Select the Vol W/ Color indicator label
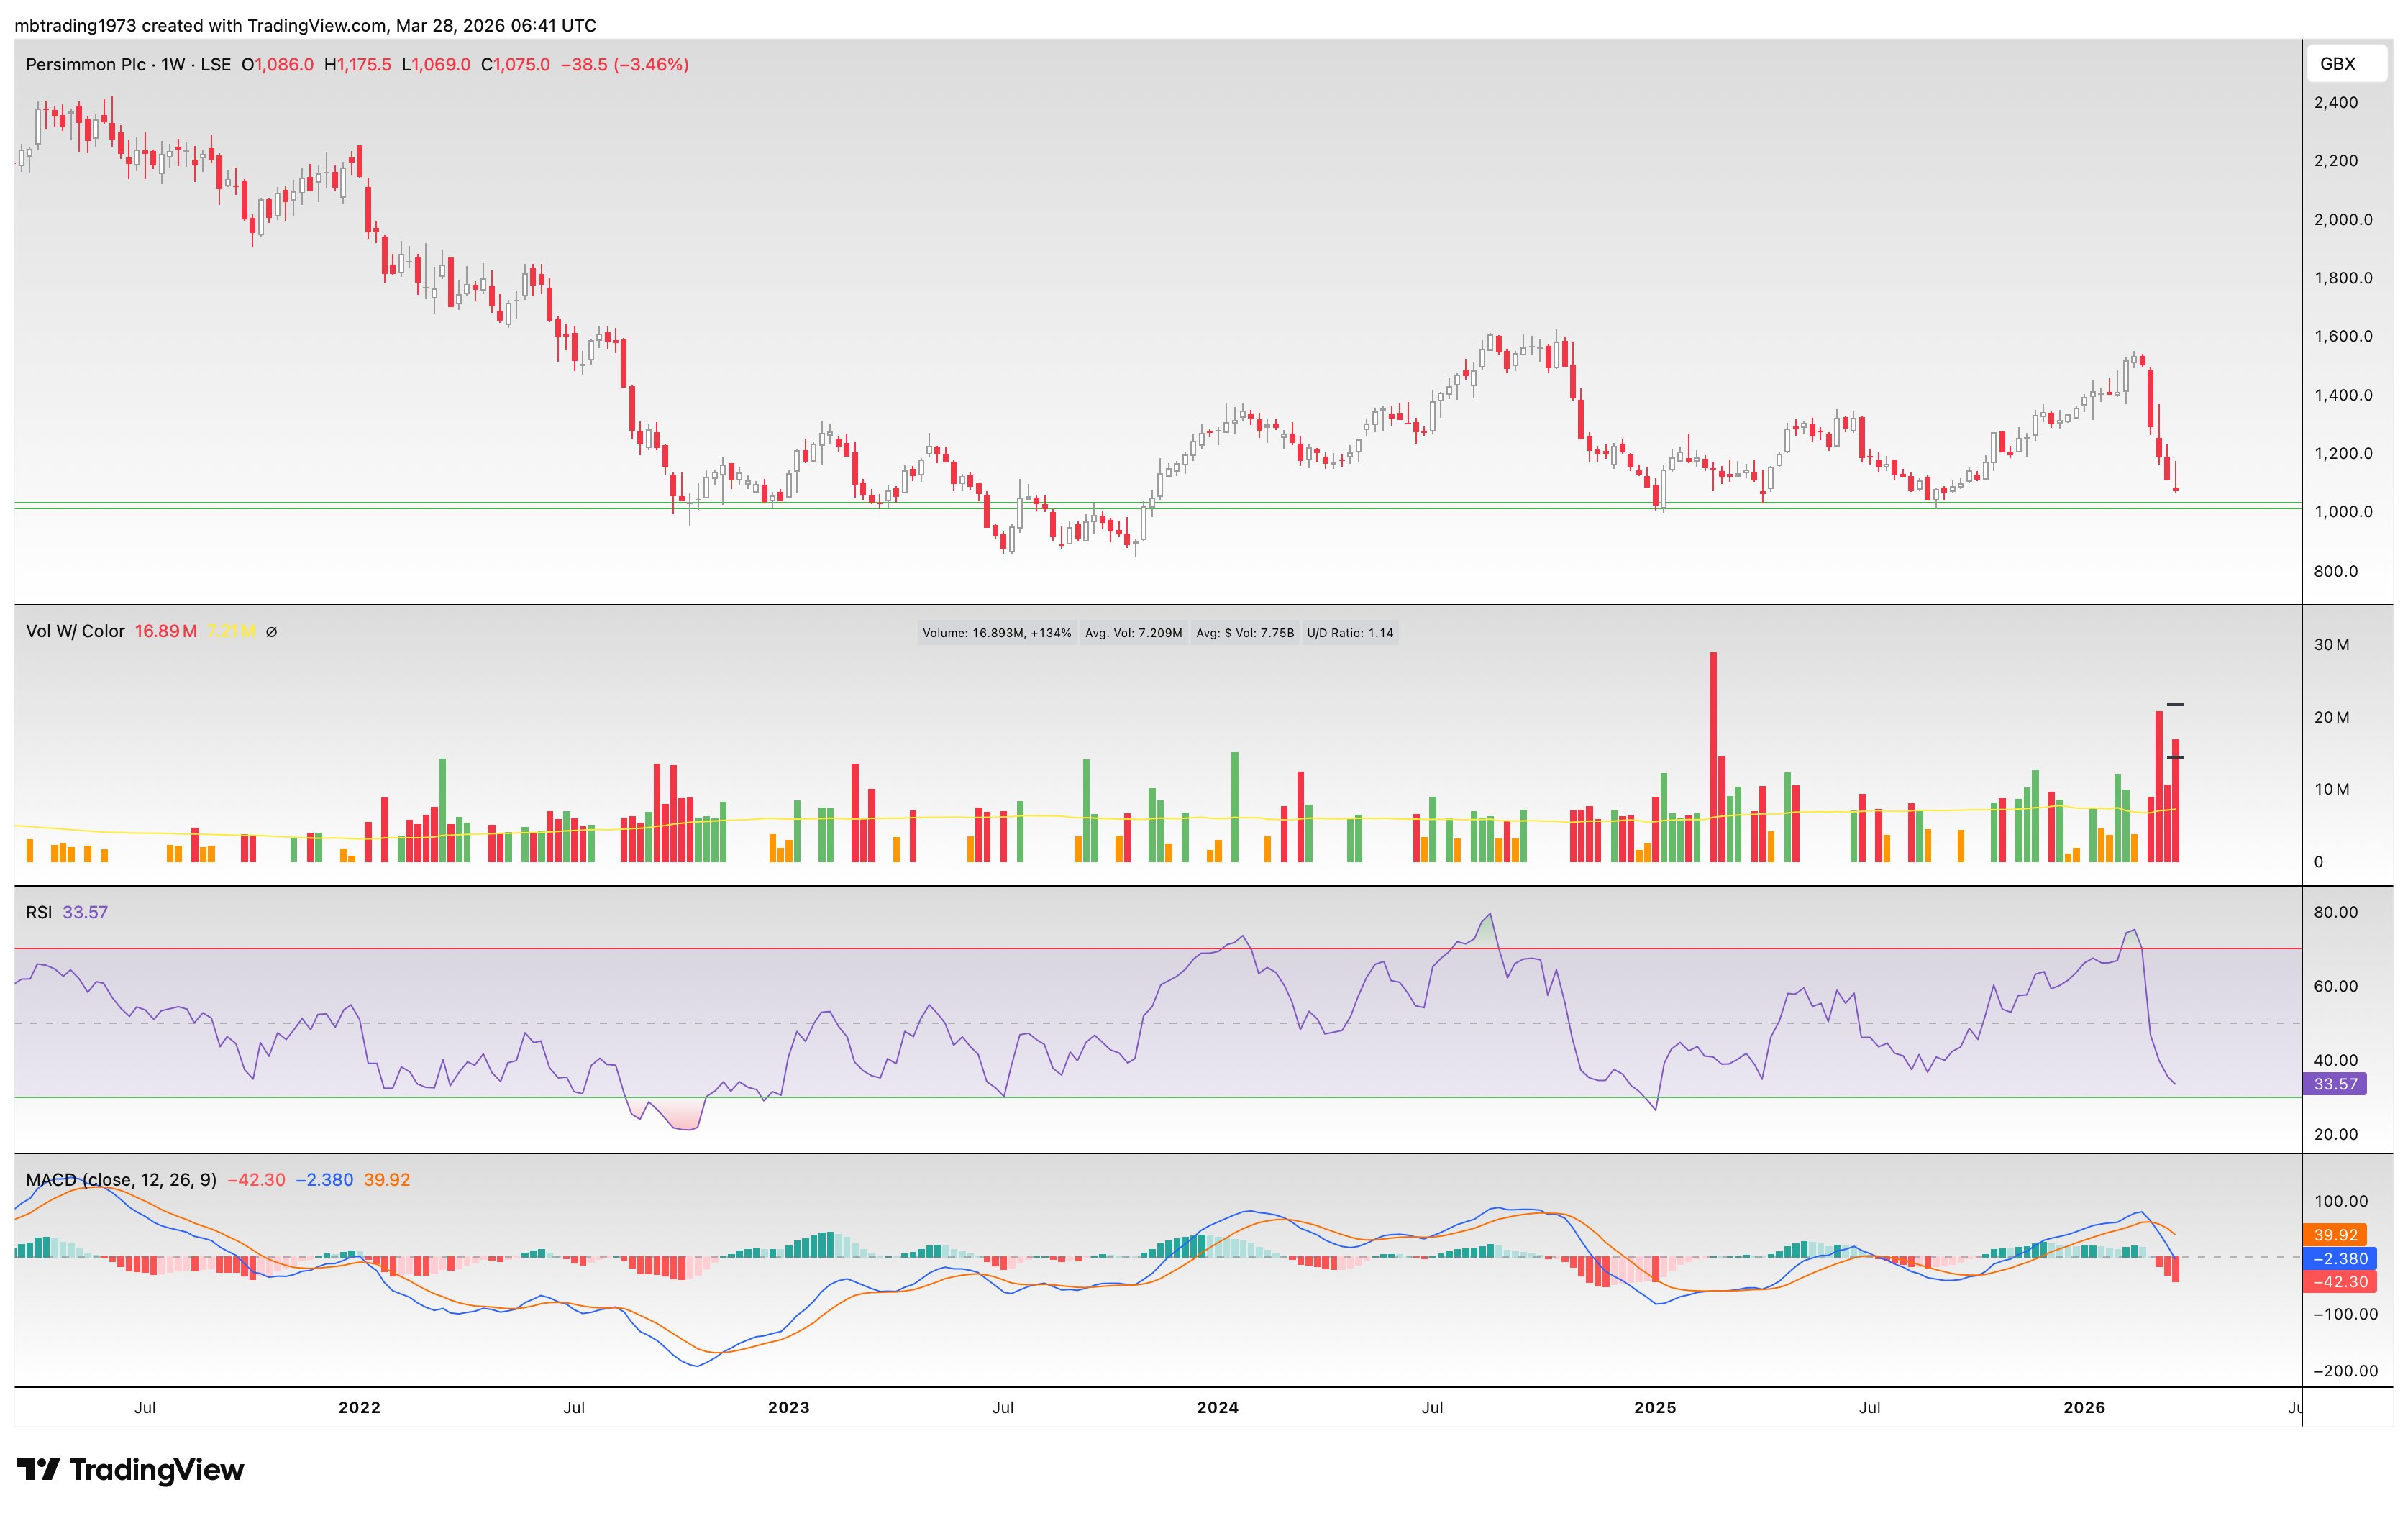This screenshot has width=2408, height=1513. tap(75, 632)
